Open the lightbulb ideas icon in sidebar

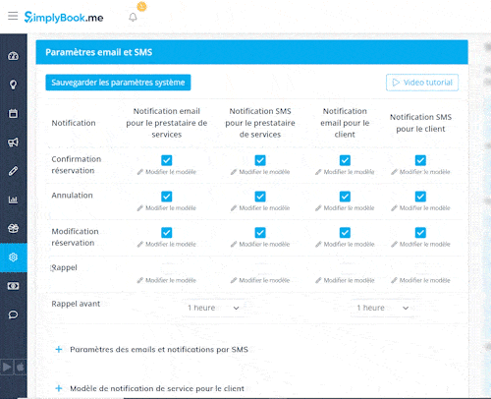pos(13,85)
